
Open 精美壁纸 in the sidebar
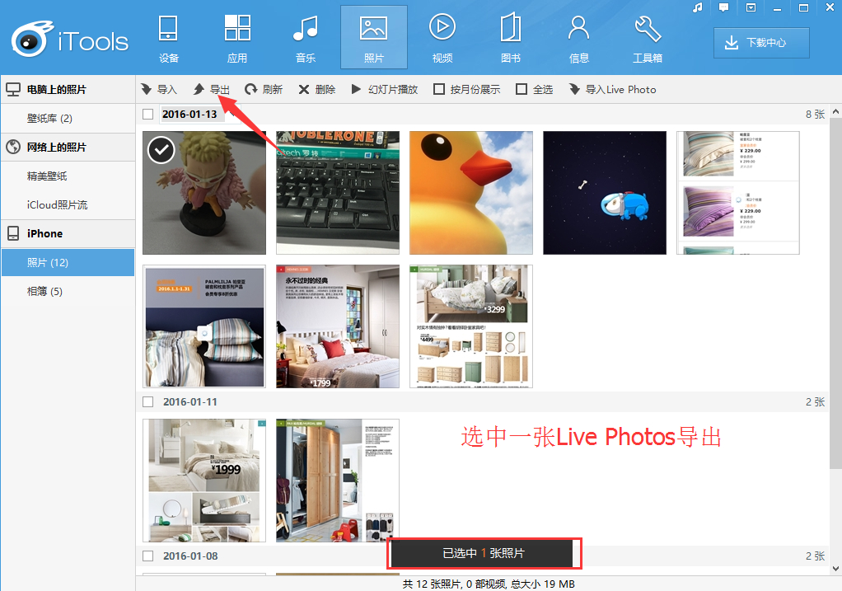click(68, 176)
